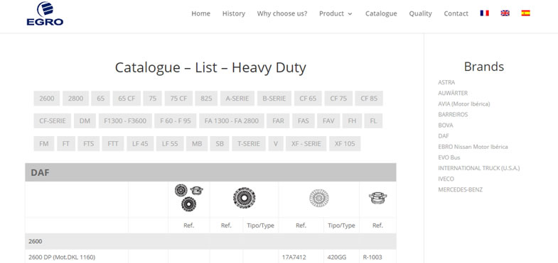This screenshot has height=263, width=558.
Task: Click the clutch cover icon in table header
Action: coord(244,198)
